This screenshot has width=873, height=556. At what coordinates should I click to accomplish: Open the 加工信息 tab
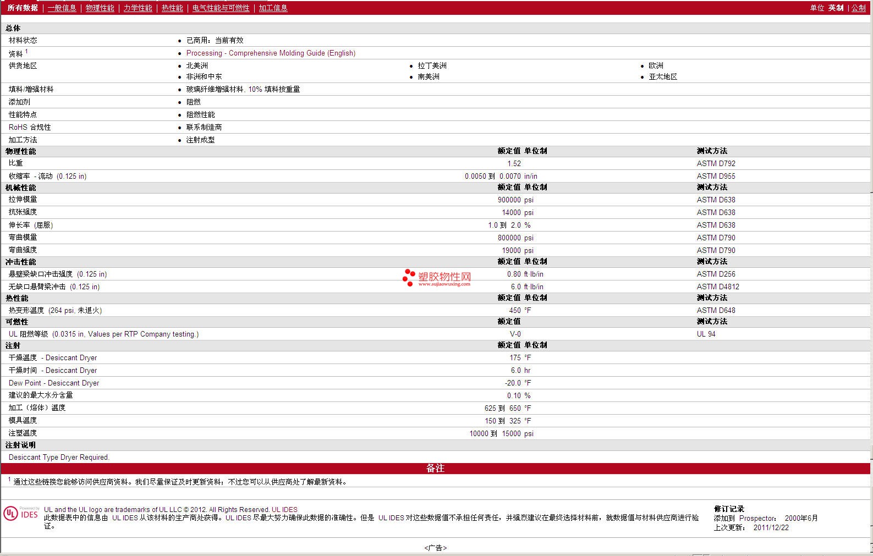pyautogui.click(x=273, y=8)
